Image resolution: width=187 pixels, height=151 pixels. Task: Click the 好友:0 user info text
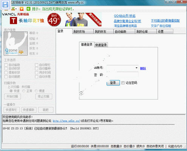coord(34,48)
